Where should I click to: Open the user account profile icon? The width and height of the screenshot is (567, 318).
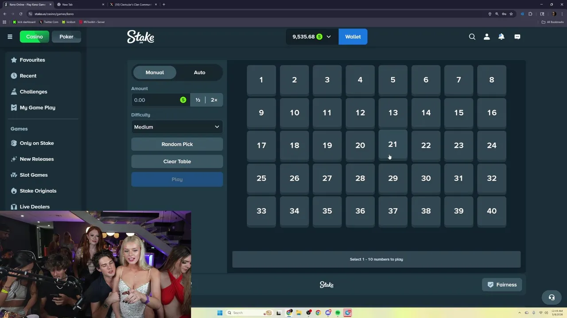[x=487, y=37]
